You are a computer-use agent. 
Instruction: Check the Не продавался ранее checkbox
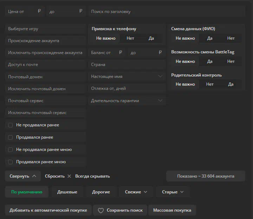(10, 125)
